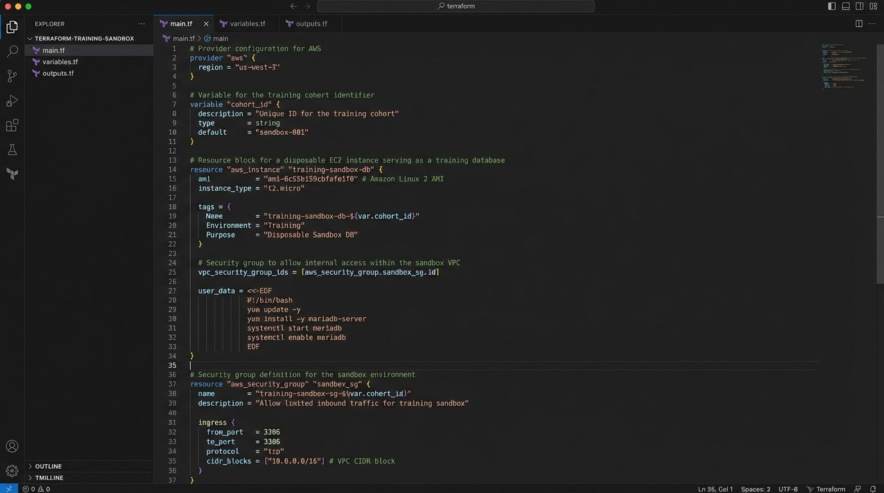Collapse the TERRAFORM-TRAINING-SANDBOX folder
The width and height of the screenshot is (884, 493).
84,39
